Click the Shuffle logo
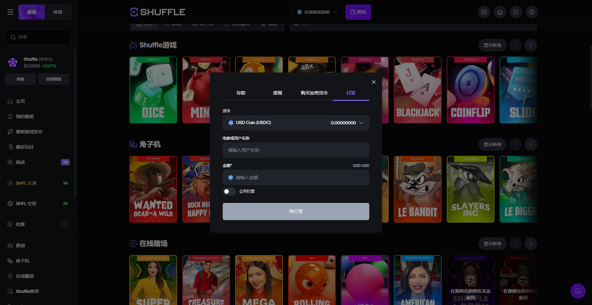 coord(158,12)
